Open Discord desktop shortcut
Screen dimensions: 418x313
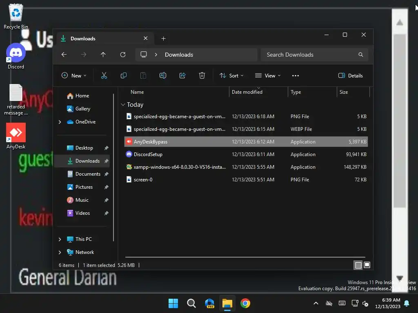tap(16, 56)
